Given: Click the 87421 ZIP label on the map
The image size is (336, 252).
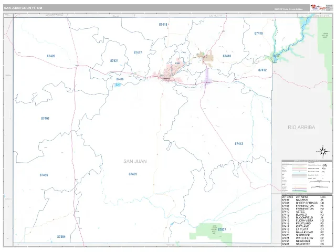Looking at the screenshot, I should tap(114, 61).
